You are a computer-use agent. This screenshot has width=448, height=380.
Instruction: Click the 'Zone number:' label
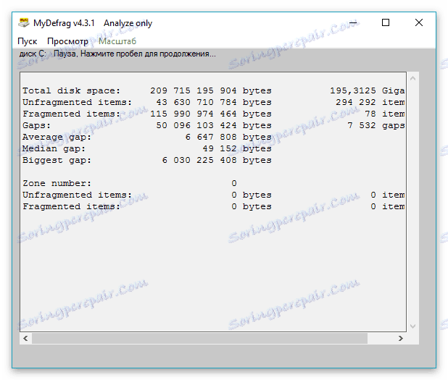coord(57,183)
